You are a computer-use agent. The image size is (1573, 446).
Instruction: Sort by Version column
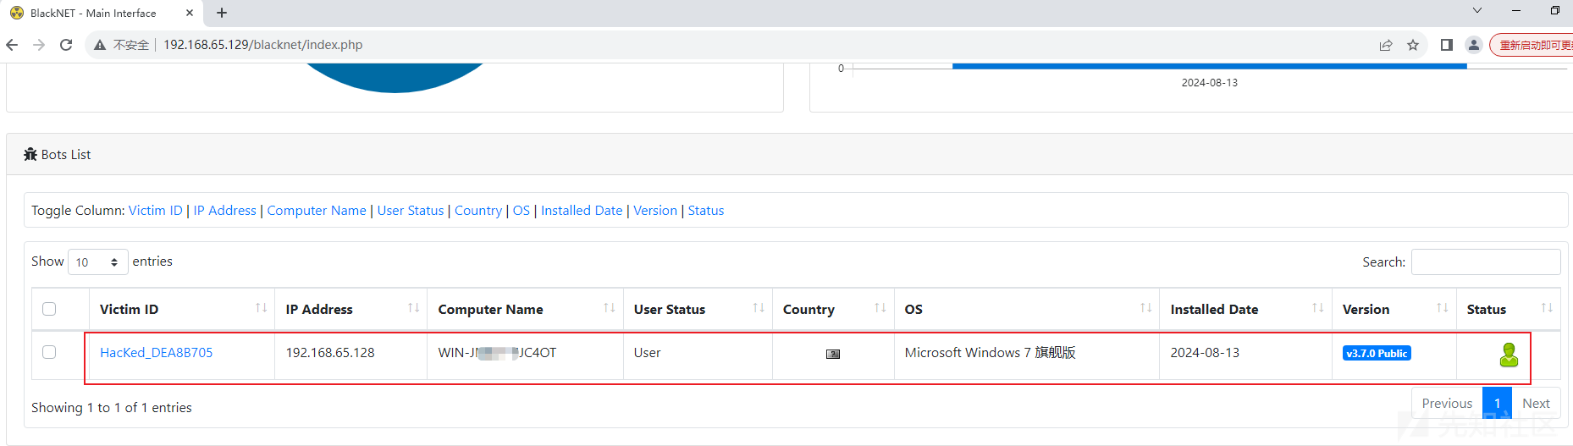coord(1394,309)
